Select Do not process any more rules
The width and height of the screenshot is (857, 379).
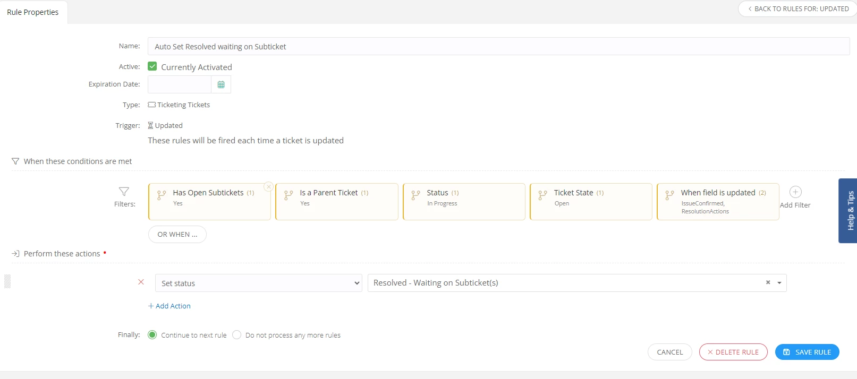tap(237, 335)
